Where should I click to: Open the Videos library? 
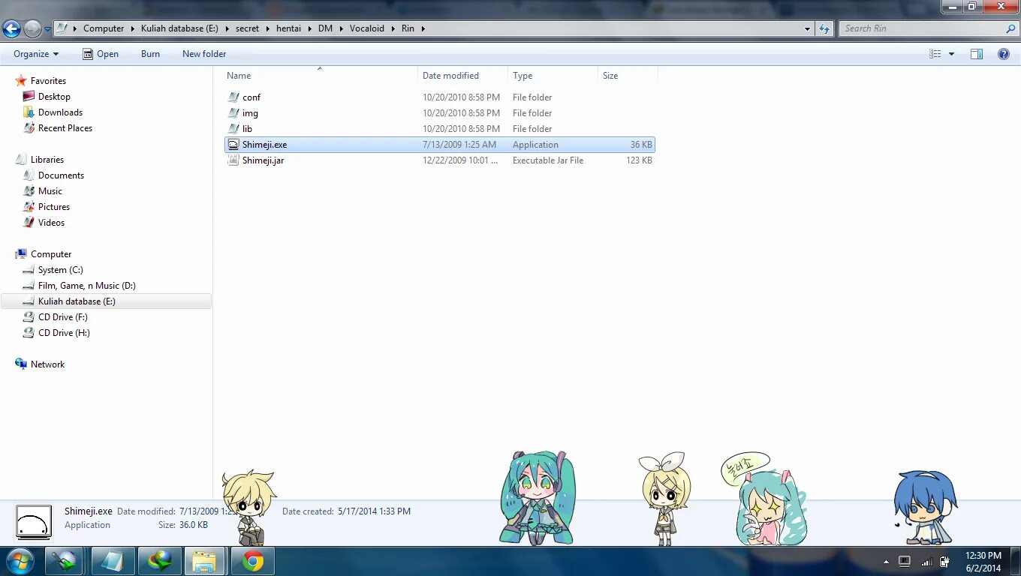coord(51,223)
